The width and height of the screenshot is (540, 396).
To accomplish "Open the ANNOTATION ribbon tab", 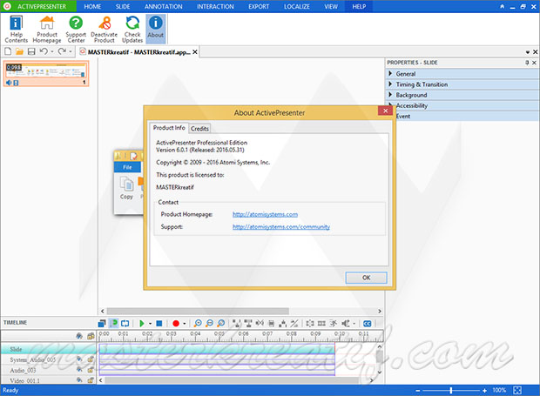I will [x=164, y=7].
